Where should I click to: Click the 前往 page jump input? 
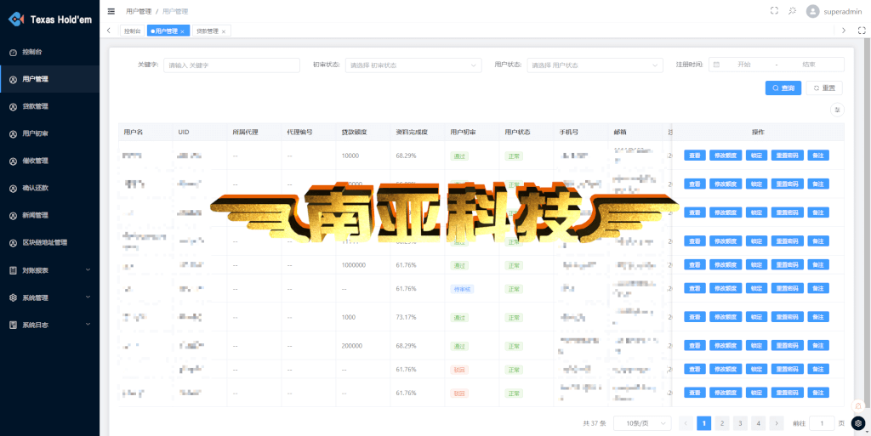(823, 423)
